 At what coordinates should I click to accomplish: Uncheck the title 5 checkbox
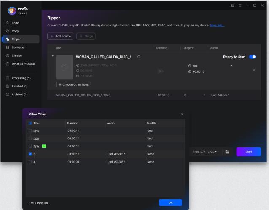30,154
